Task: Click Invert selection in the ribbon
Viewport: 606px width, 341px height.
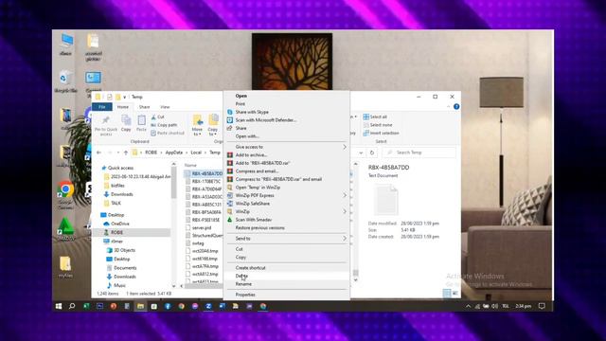Action: coord(381,133)
